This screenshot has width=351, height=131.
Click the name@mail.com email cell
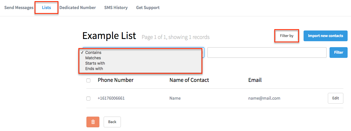[264, 98]
